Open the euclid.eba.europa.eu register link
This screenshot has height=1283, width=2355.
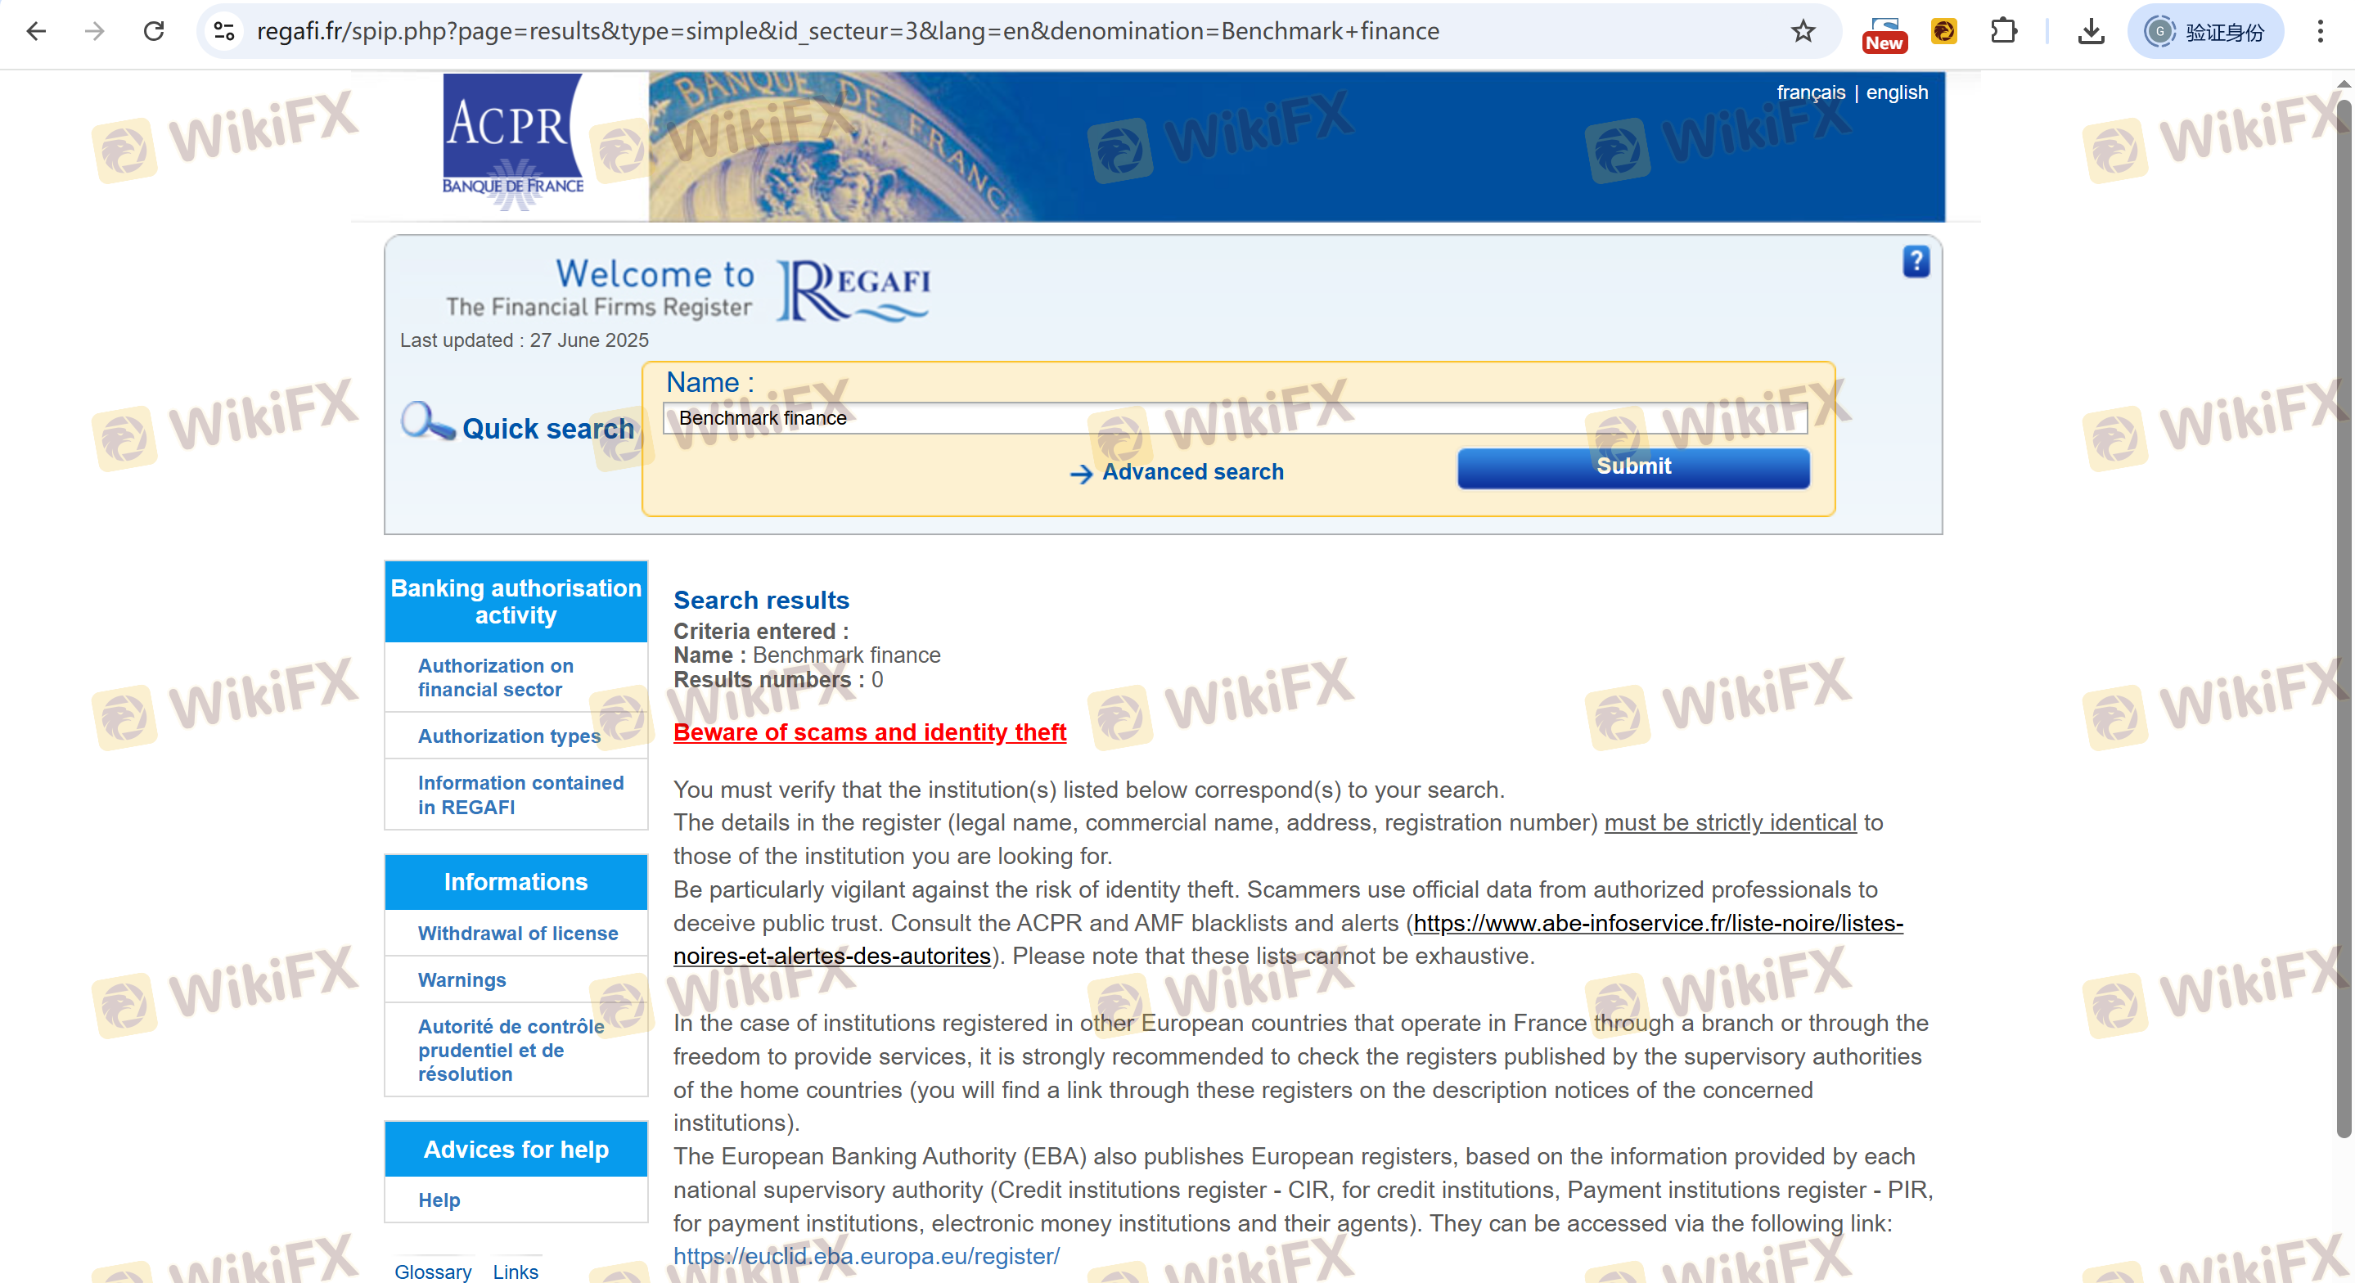(x=866, y=1255)
